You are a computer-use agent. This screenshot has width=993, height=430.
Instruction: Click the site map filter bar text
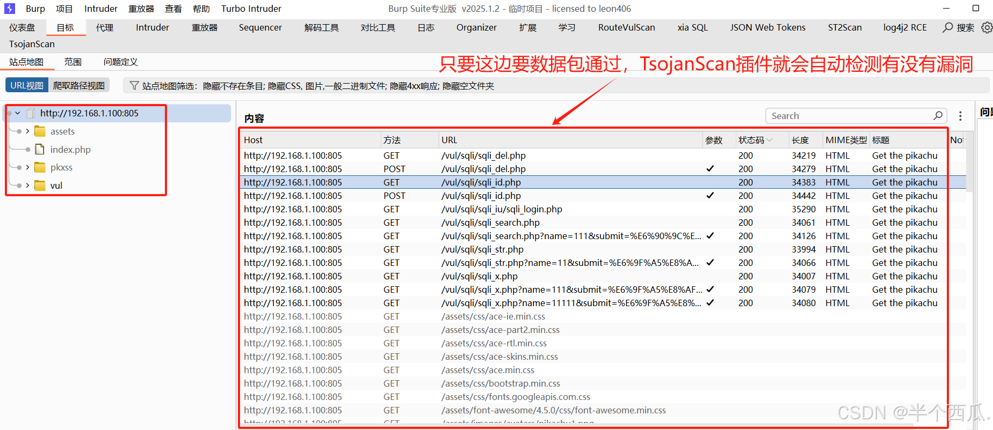click(x=318, y=86)
